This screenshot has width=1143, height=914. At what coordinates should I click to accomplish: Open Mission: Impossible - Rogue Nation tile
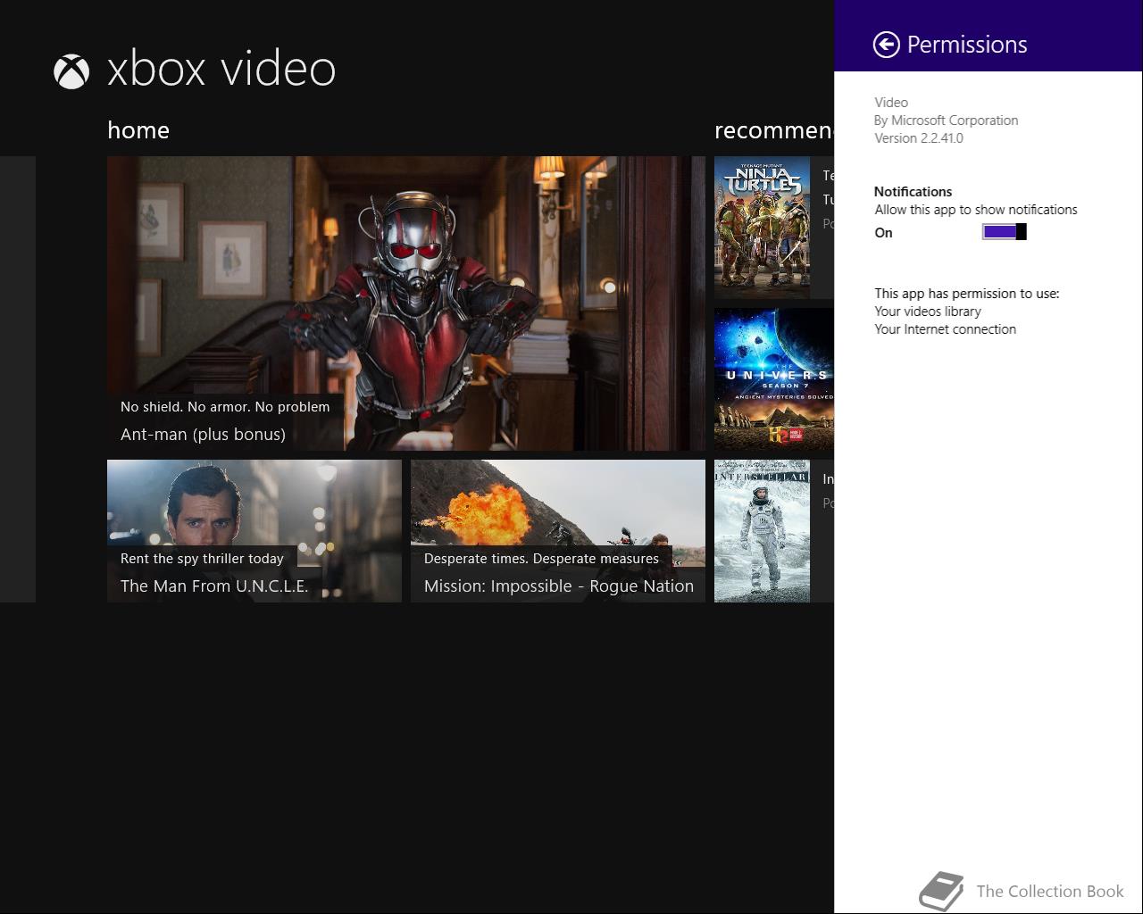pyautogui.click(x=558, y=531)
